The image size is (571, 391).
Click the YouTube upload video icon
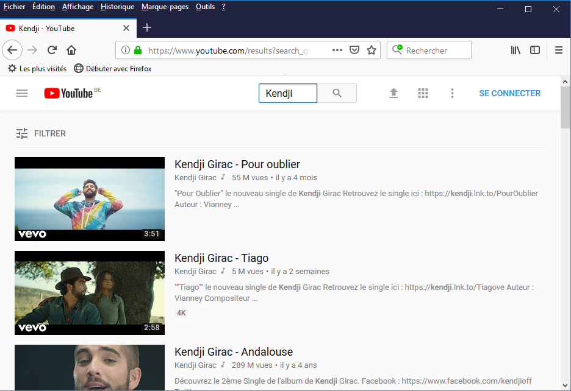click(393, 93)
